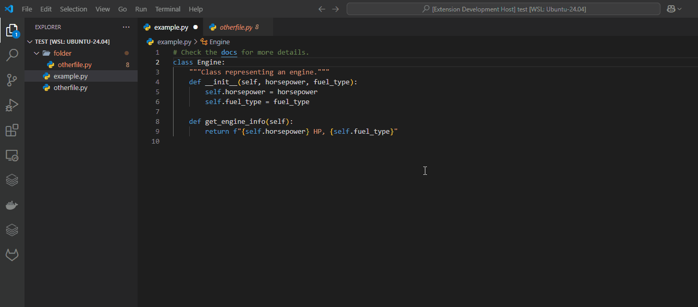This screenshot has width=698, height=307.
Task: Click Engine class symbol icon in breadcrumb
Action: pyautogui.click(x=204, y=42)
